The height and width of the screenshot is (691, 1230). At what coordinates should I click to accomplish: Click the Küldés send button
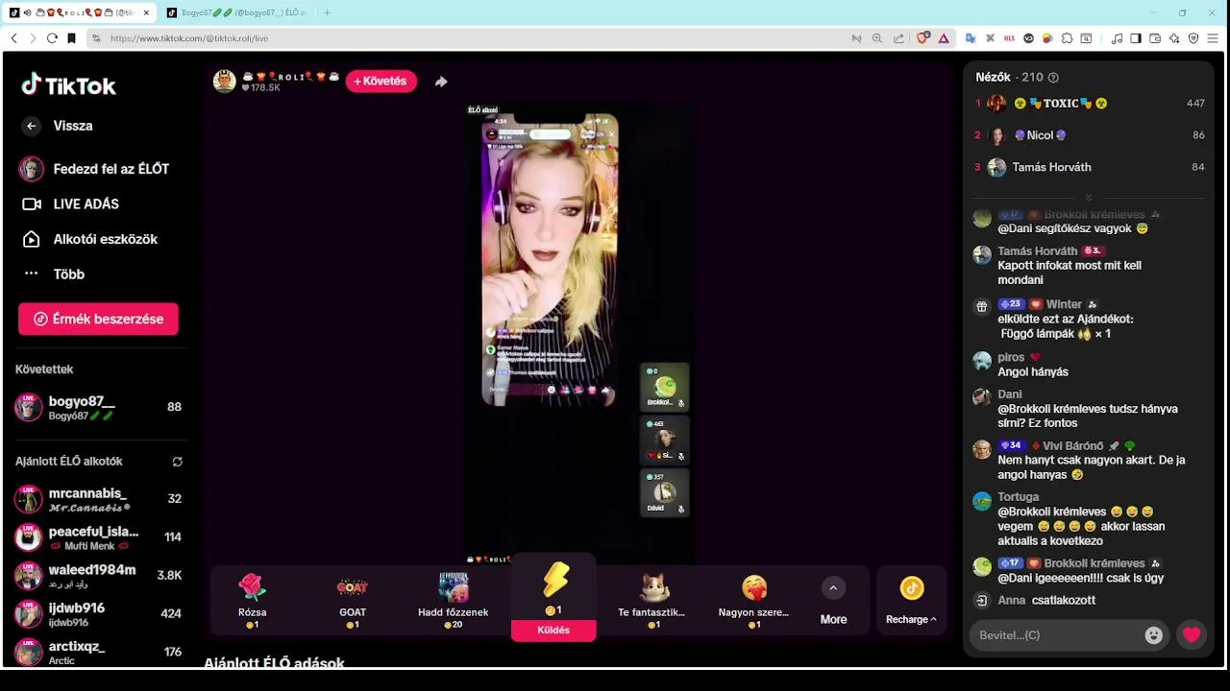[553, 631]
